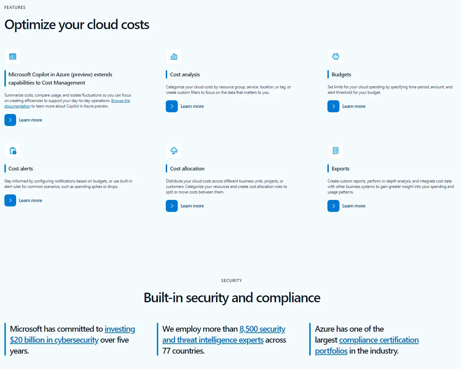Open Learn more for Cost allocation
Image resolution: width=461 pixels, height=369 pixels.
(x=192, y=206)
